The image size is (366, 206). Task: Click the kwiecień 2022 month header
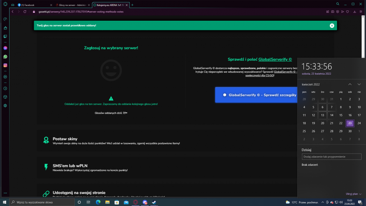click(311, 85)
